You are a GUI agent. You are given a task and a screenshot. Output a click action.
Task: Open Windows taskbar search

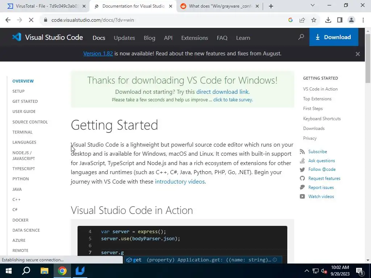pyautogui.click(x=26, y=271)
